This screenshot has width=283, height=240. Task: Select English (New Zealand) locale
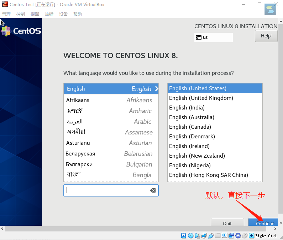(215, 155)
